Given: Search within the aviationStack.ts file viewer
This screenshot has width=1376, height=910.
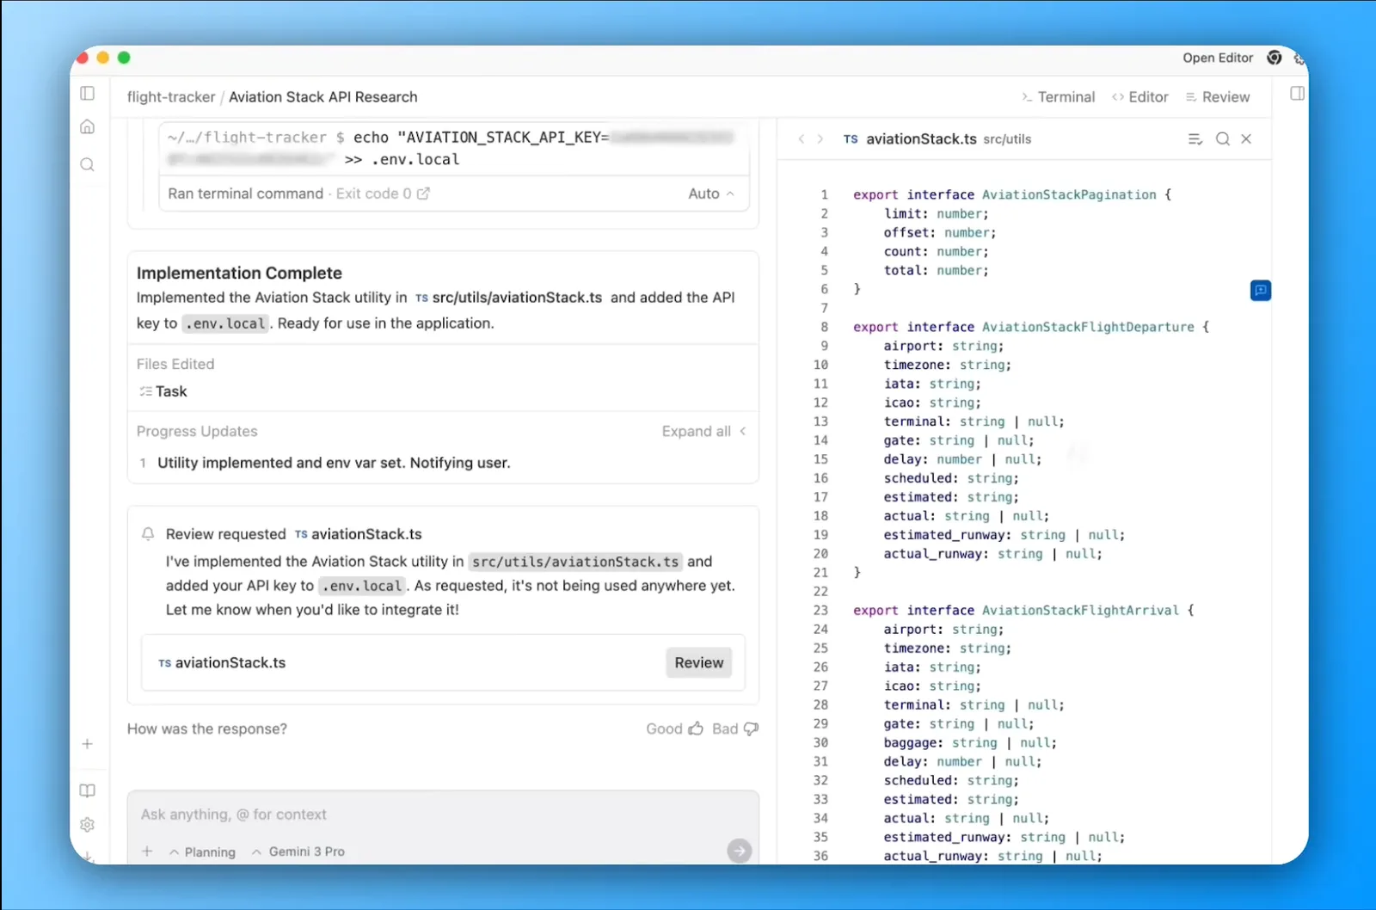Looking at the screenshot, I should coord(1223,139).
